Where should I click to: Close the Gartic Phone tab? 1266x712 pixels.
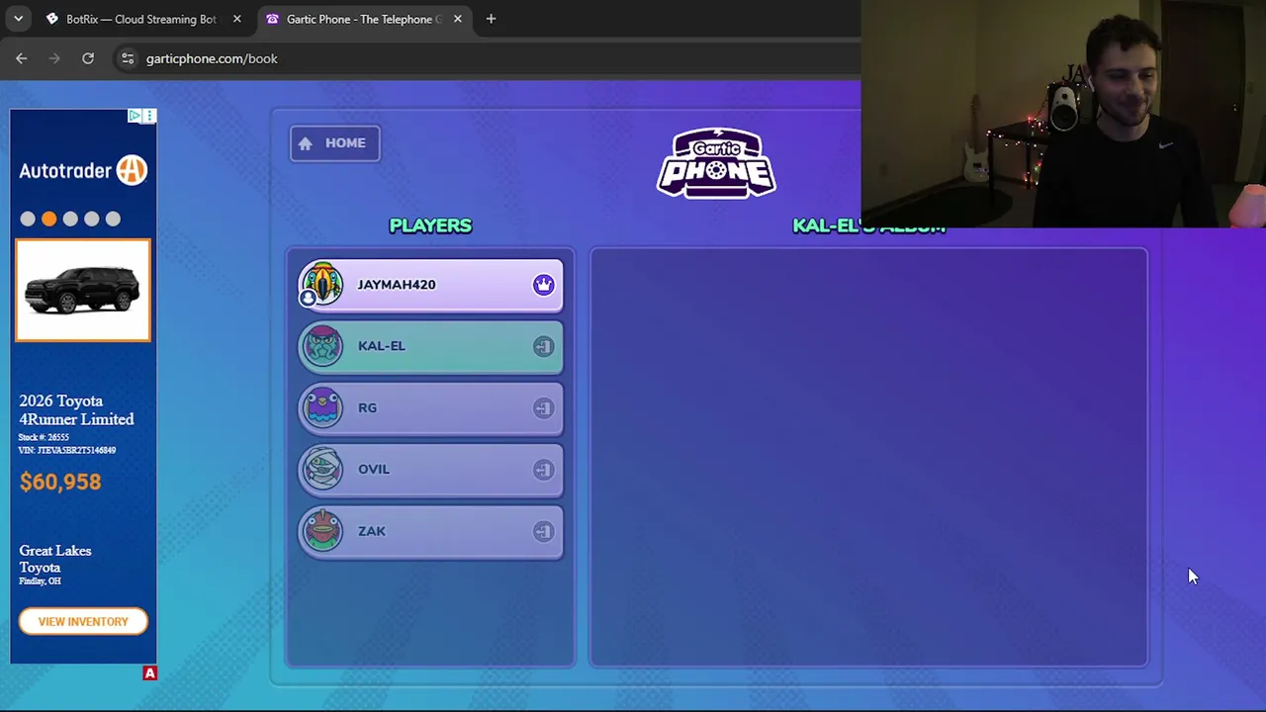tap(457, 19)
